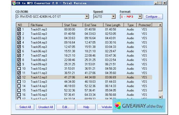The height and width of the screenshot is (115, 179).
Task: Open the Configure button
Action: 153,17
